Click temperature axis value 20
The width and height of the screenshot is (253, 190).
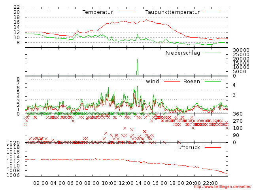pyautogui.click(x=17, y=12)
